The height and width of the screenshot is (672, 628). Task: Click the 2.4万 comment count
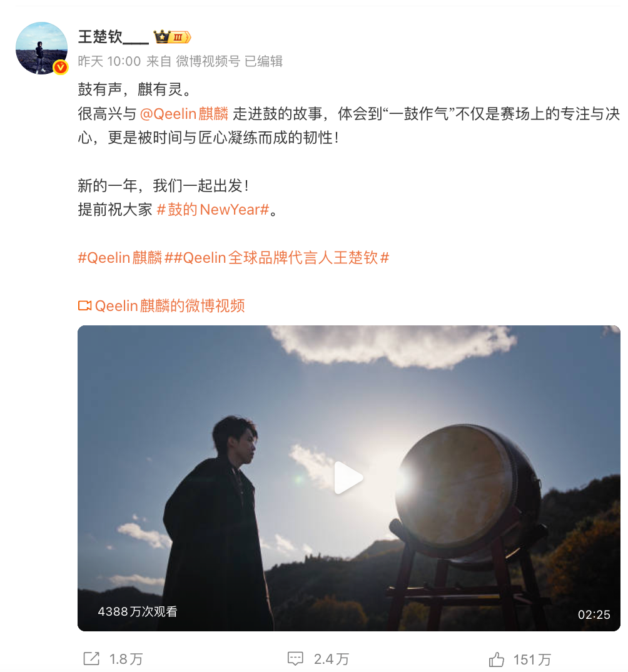[331, 659]
